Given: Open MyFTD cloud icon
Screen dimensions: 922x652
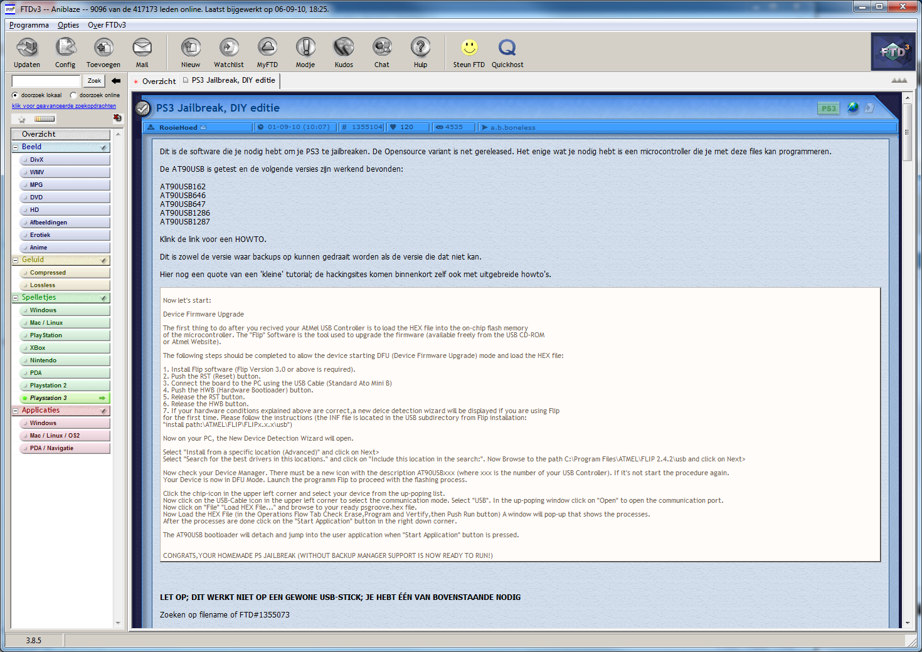Looking at the screenshot, I should coord(267,48).
